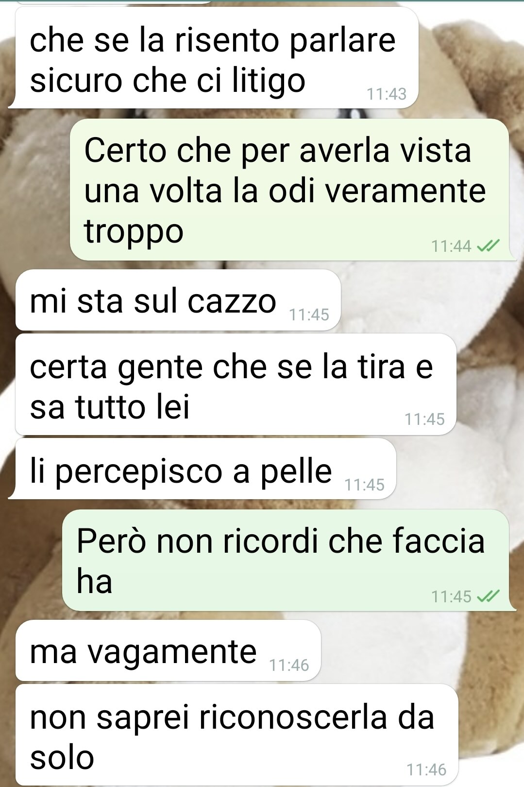Tap the word 'troppo' in the green message

(x=134, y=232)
